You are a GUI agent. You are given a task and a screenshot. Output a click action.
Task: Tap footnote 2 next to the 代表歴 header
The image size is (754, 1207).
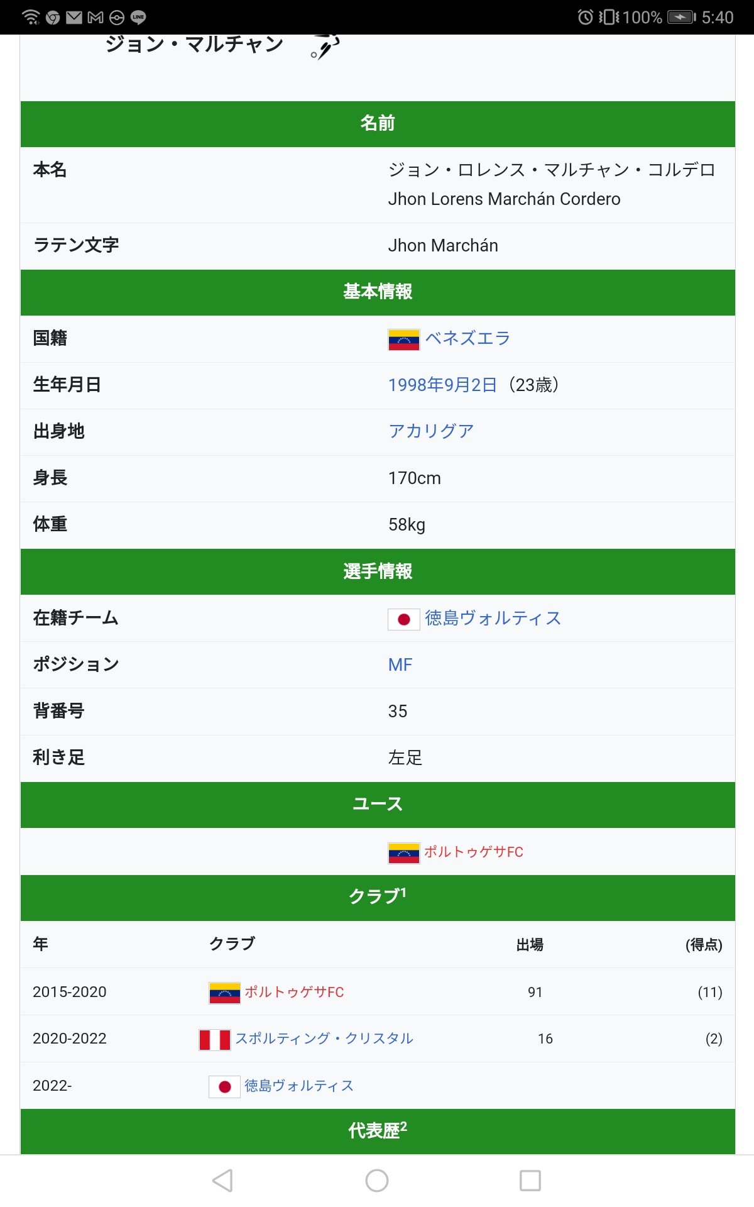pyautogui.click(x=403, y=1126)
